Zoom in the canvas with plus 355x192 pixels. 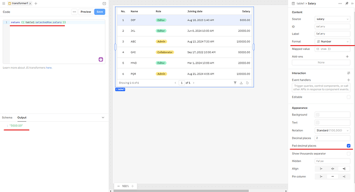(x=132, y=186)
